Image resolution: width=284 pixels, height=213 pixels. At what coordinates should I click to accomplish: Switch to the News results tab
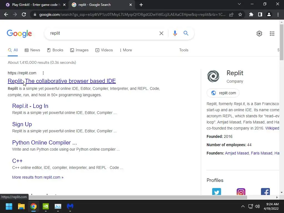click(x=32, y=50)
